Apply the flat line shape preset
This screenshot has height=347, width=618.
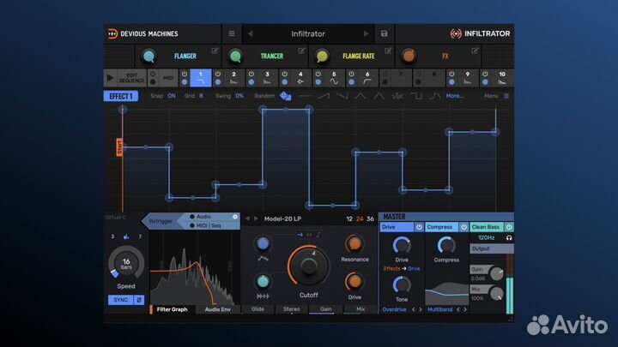305,96
